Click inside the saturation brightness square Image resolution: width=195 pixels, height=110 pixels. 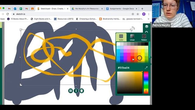point(130,82)
